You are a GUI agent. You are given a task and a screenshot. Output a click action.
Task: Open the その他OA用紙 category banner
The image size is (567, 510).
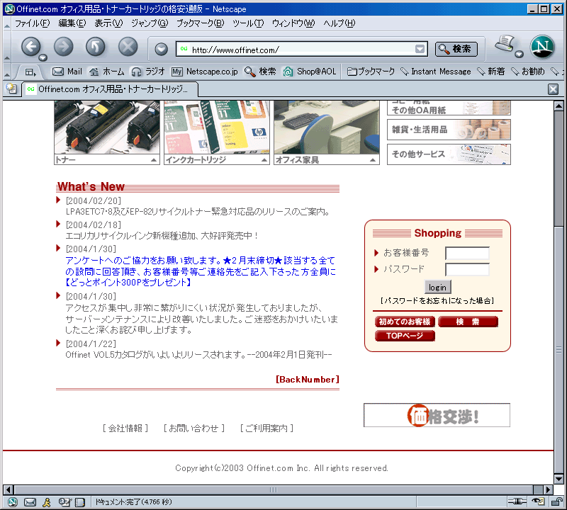coord(449,108)
